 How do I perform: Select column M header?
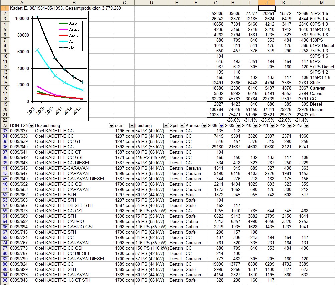[x=322, y=3]
